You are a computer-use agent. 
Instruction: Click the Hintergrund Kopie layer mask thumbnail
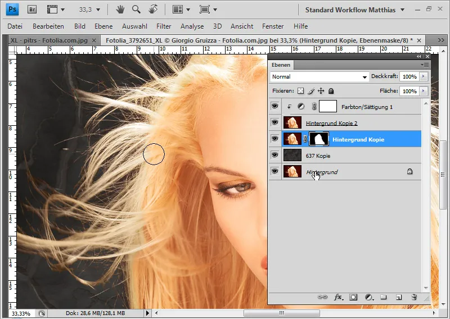pyautogui.click(x=318, y=139)
